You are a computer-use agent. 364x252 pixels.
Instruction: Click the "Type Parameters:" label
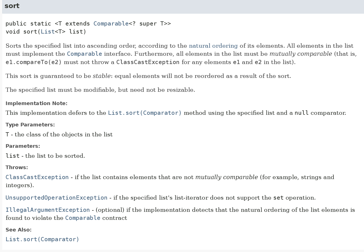click(x=30, y=125)
